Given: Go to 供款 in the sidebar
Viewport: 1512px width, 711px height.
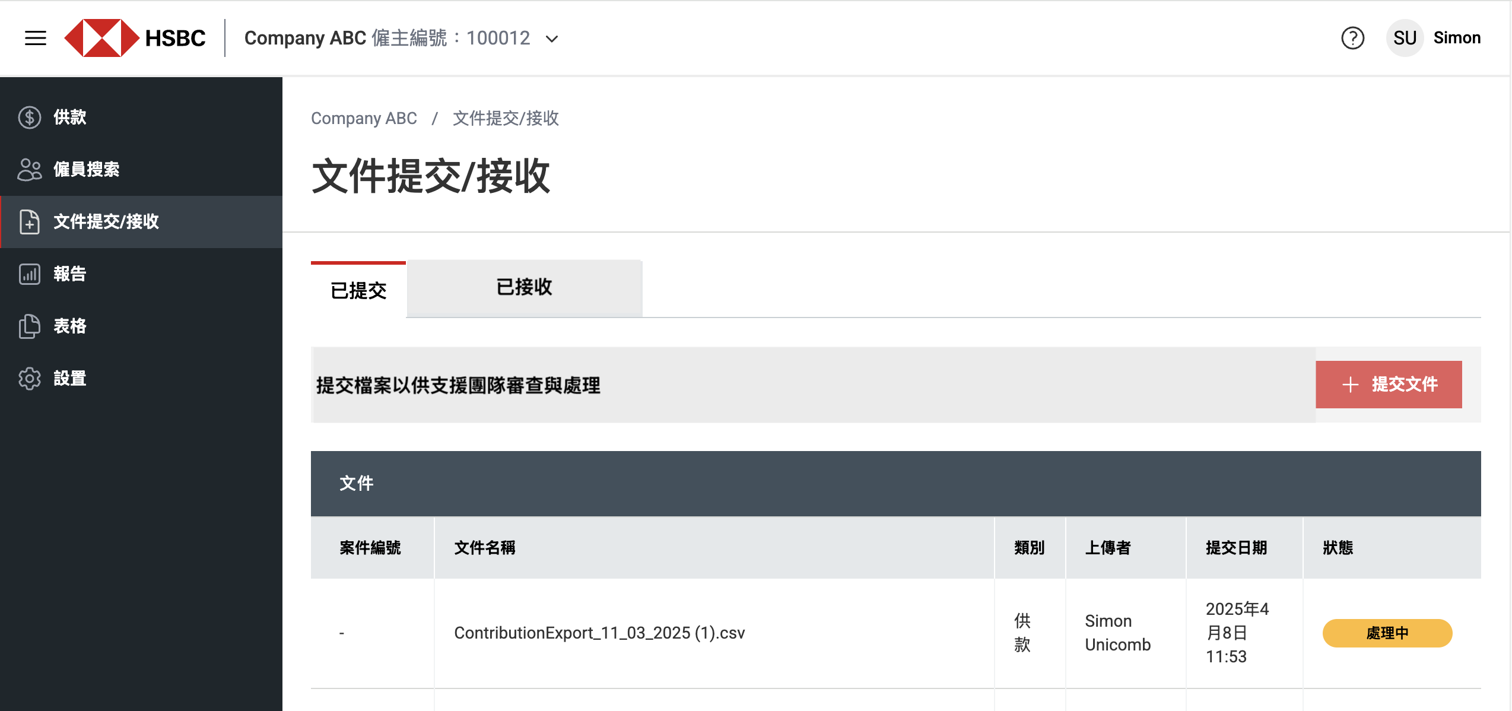Looking at the screenshot, I should 141,117.
